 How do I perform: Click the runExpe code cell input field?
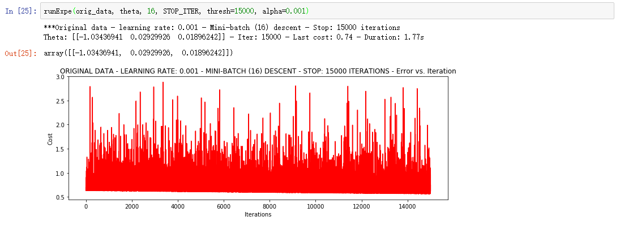(x=327, y=11)
